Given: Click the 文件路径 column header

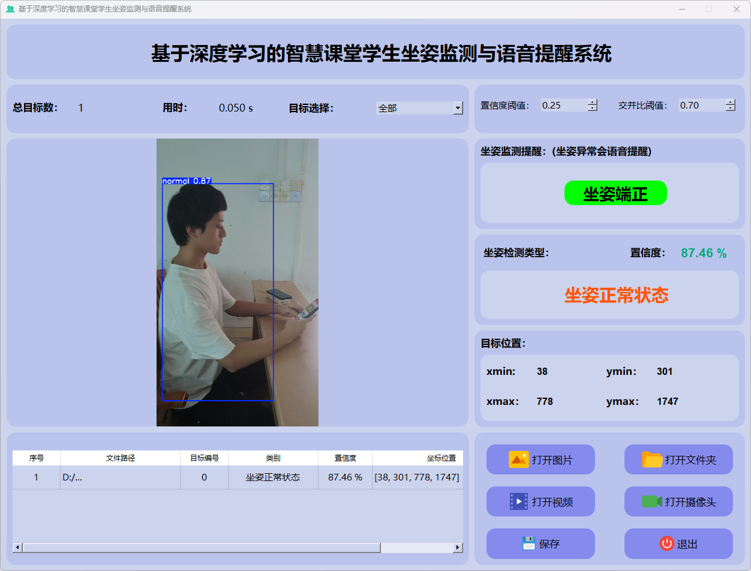Looking at the screenshot, I should tap(121, 458).
